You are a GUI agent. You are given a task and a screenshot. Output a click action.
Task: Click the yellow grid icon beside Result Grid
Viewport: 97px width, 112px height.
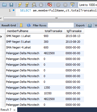pos(21,25)
